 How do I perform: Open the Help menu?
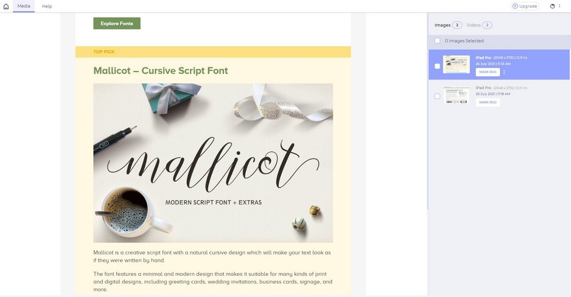click(x=47, y=6)
